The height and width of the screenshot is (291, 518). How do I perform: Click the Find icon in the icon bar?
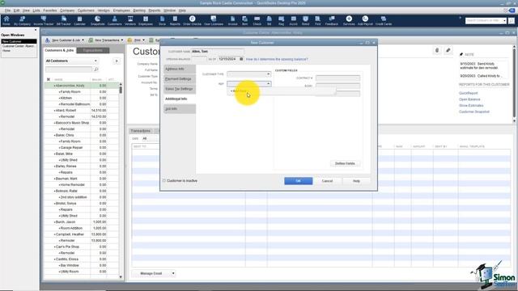coord(317,20)
